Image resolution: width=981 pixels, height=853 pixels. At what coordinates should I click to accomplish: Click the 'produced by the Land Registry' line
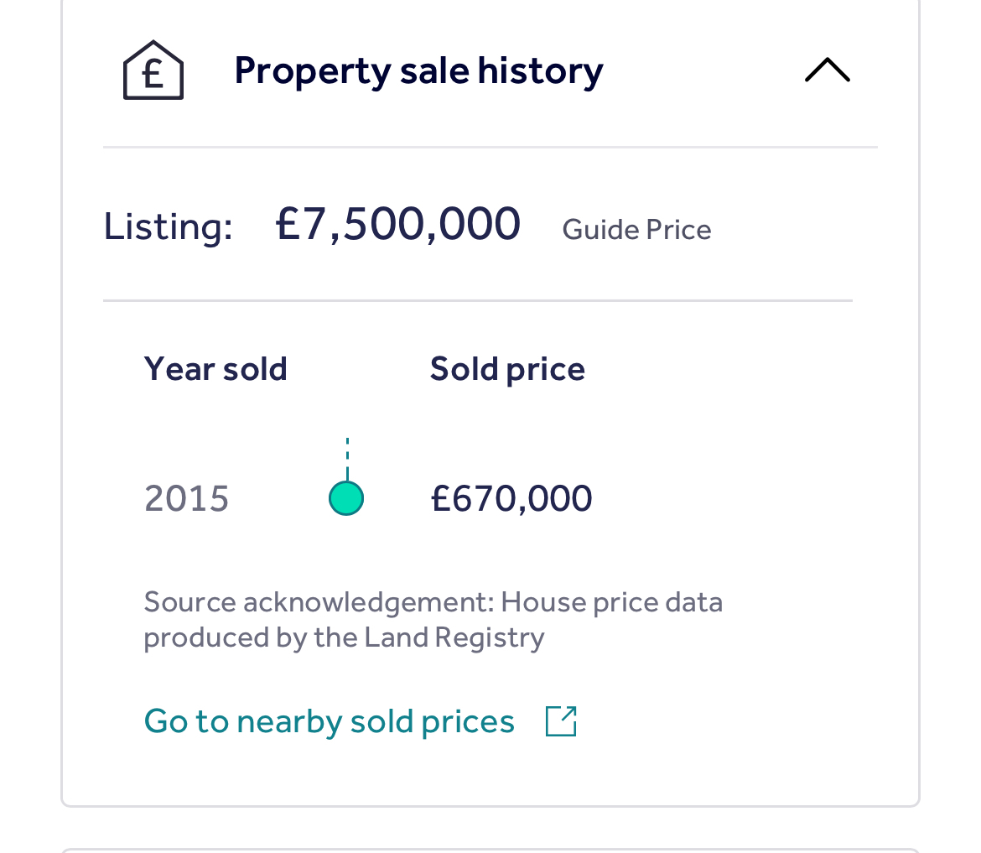pos(344,637)
